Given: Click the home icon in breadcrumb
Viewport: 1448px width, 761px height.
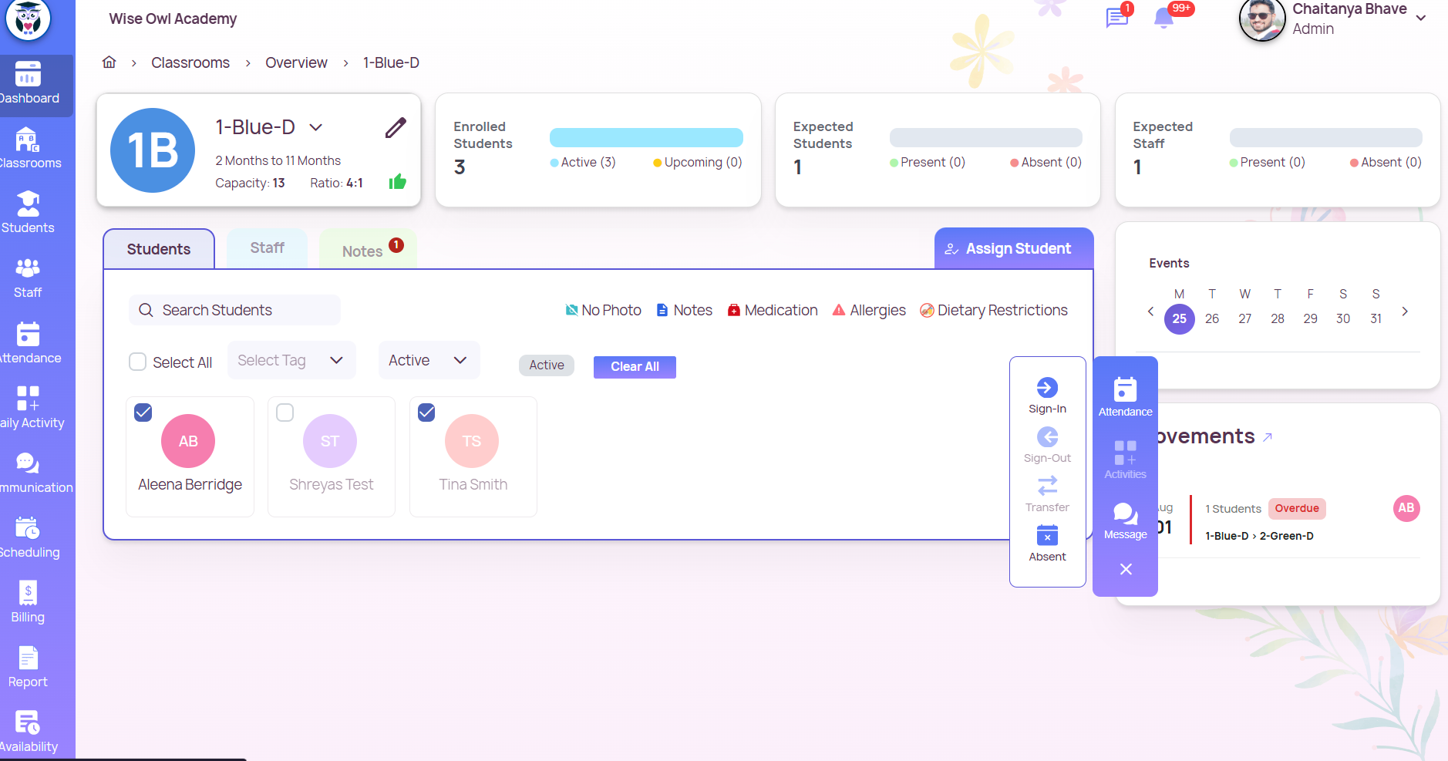Looking at the screenshot, I should pos(109,62).
